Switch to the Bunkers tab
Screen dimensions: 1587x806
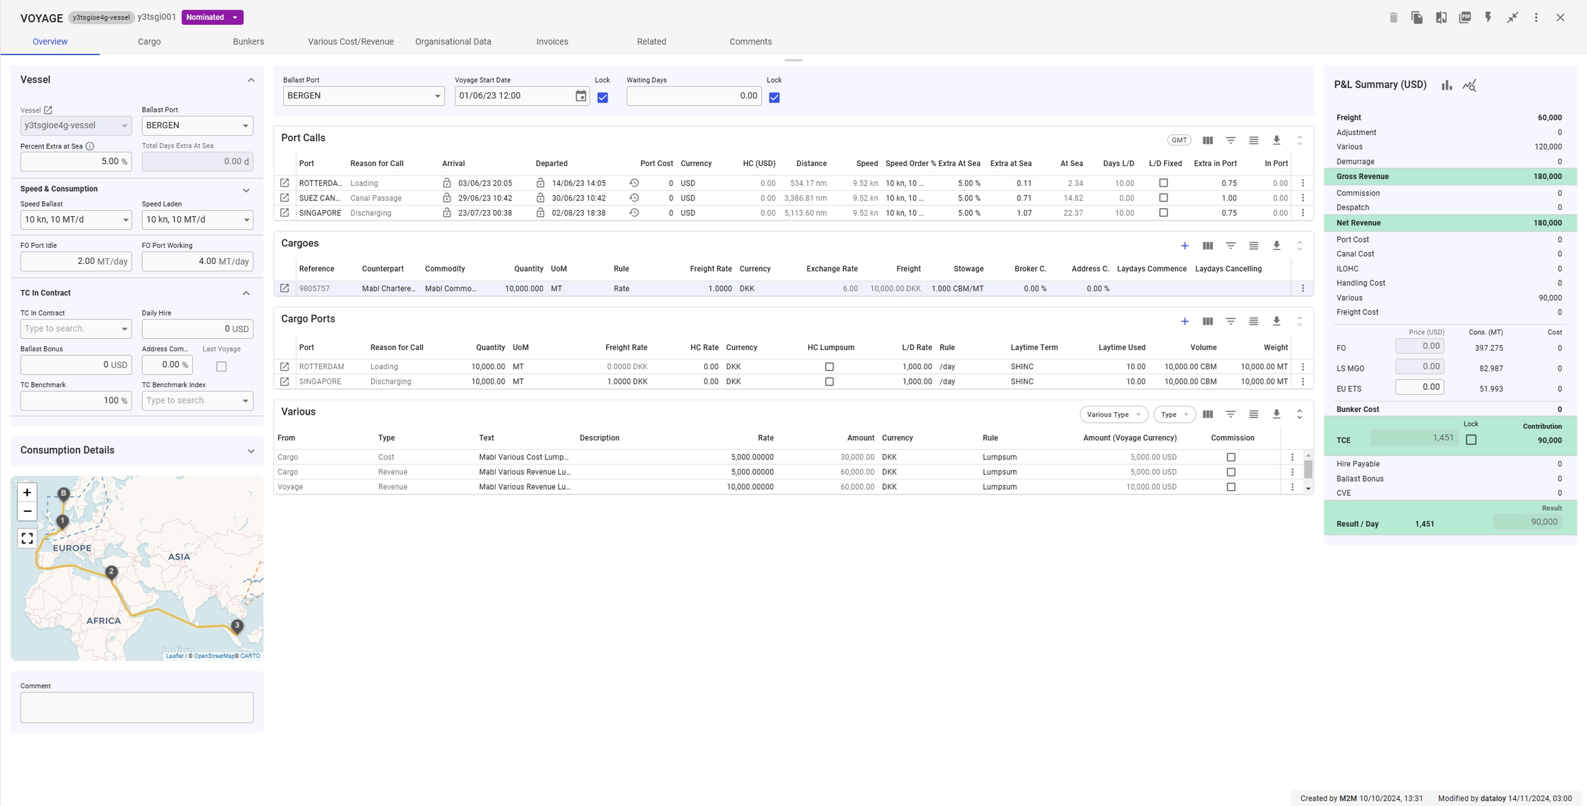point(248,41)
